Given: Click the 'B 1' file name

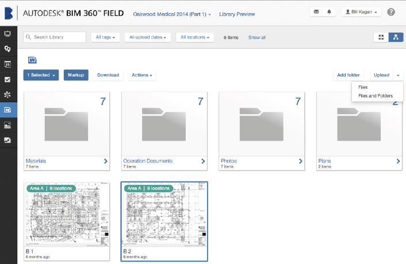Looking at the screenshot, I should pos(29,251).
